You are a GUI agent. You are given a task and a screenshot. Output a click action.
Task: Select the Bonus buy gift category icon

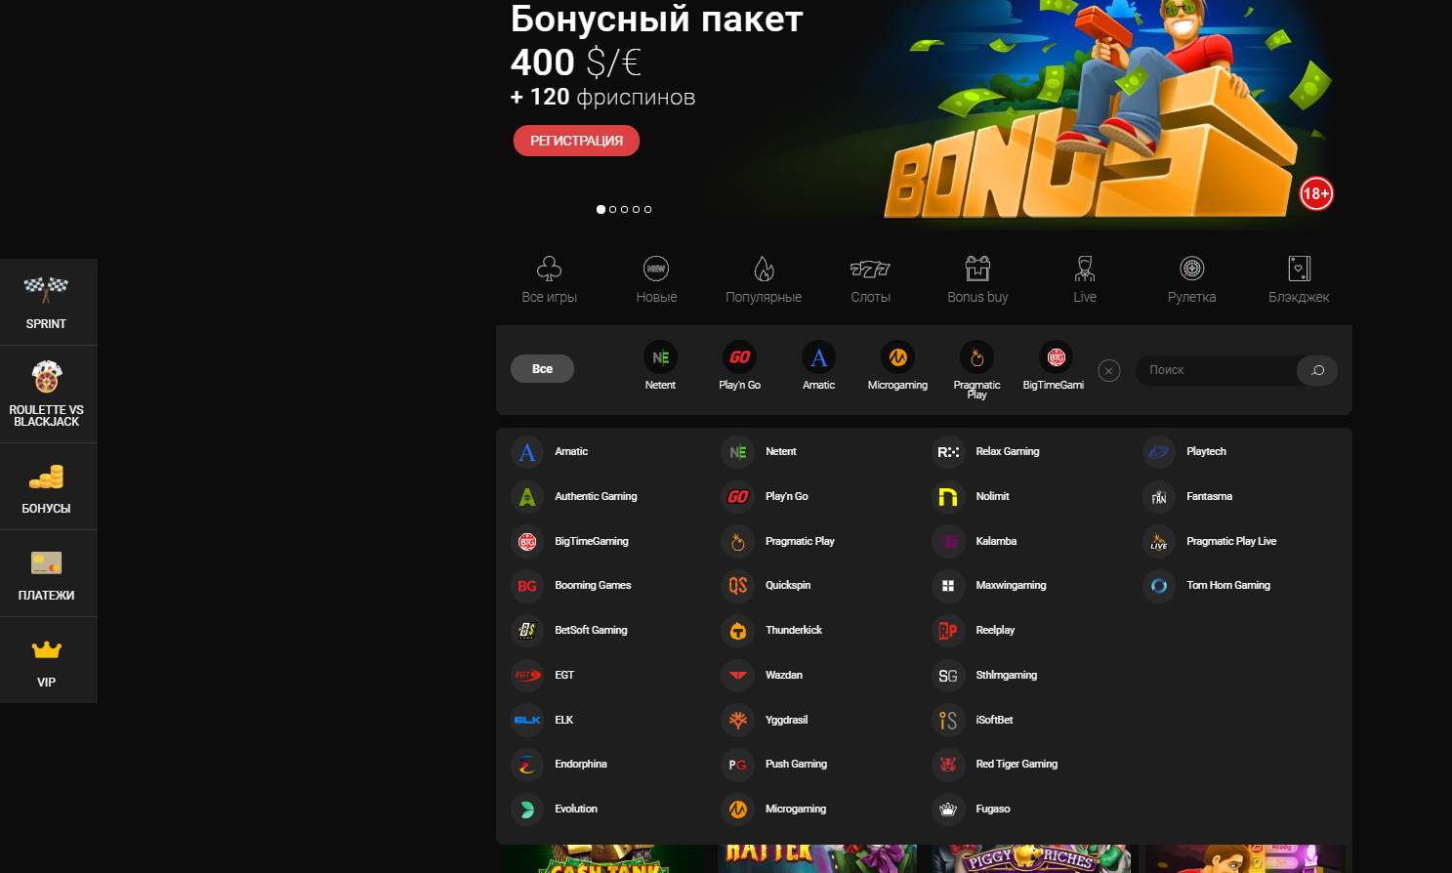(x=977, y=269)
